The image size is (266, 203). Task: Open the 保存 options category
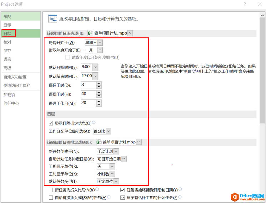tap(21, 51)
